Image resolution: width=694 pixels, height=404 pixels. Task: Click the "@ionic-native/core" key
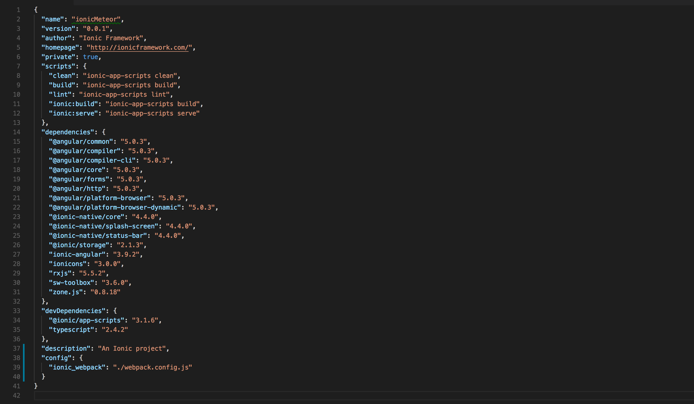(x=87, y=217)
